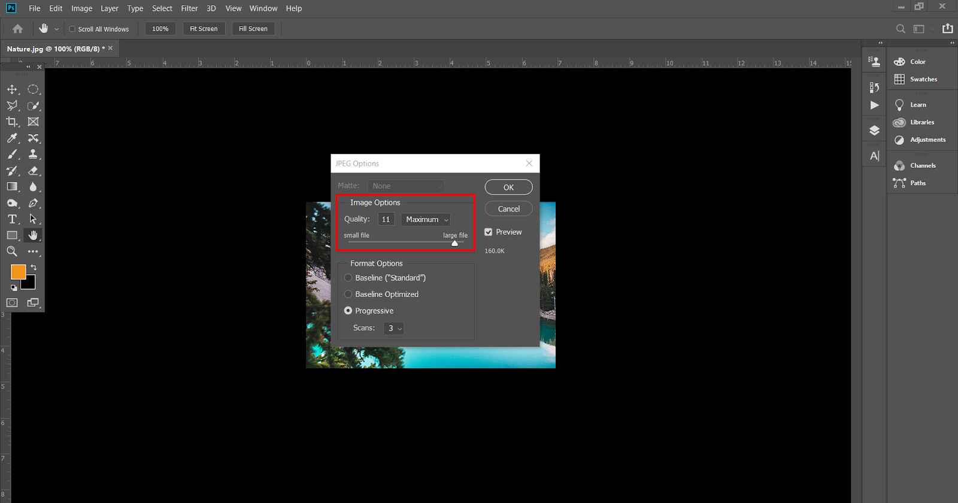Swap foreground and background colors
Image resolution: width=958 pixels, height=503 pixels.
34,267
